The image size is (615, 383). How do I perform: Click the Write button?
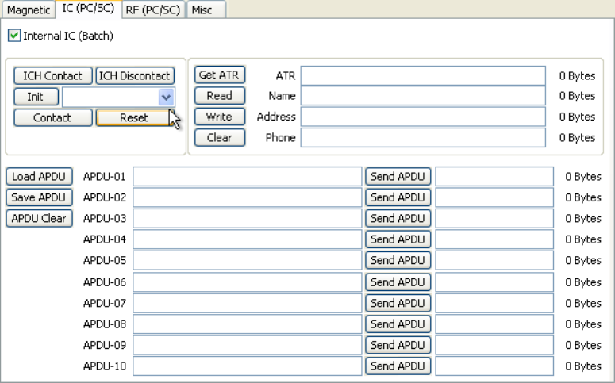pos(220,117)
